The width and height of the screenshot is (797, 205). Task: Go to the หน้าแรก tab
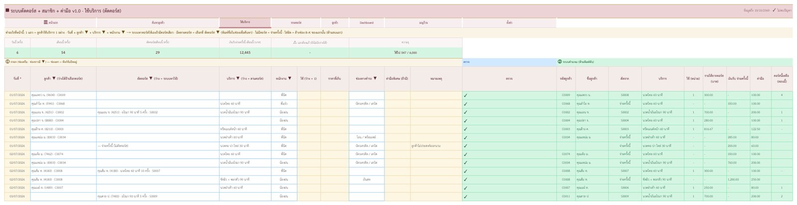pos(51,22)
